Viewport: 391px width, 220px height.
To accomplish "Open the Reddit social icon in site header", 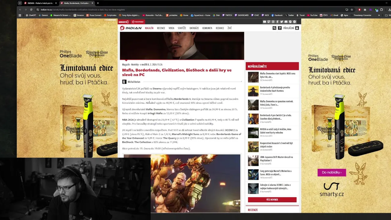I will pos(294,22).
